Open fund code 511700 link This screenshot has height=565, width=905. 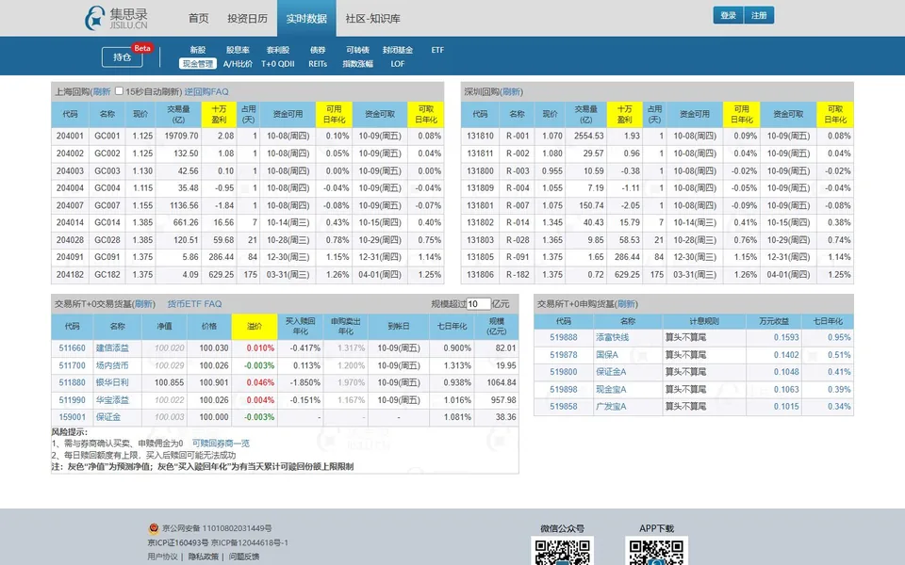tap(73, 365)
